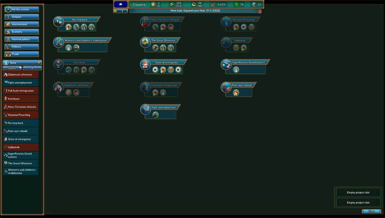Click the requirement icon under Fight unemployment

click(x=155, y=115)
